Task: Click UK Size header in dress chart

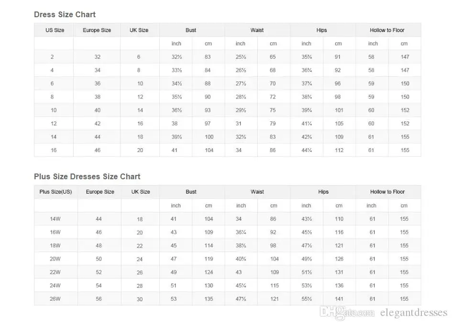Action: tap(139, 30)
